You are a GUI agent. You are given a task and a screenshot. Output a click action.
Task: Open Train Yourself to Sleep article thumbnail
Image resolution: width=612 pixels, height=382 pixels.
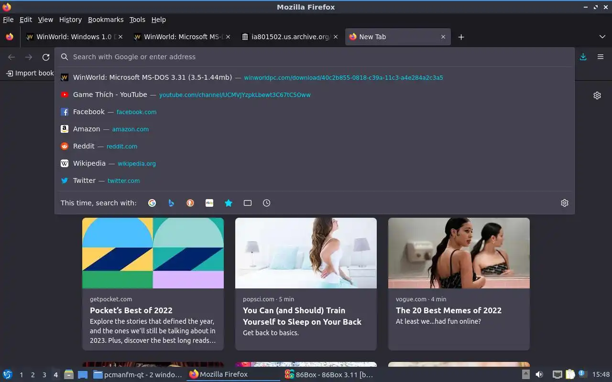click(306, 253)
